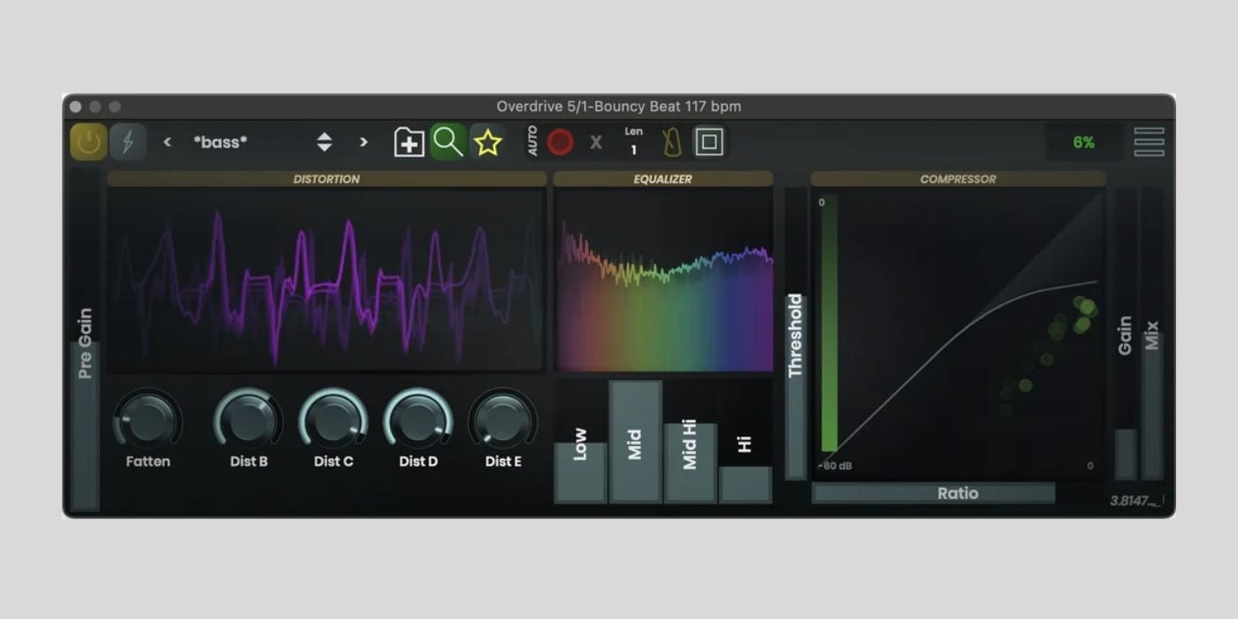Click the window title Overdrive 5/1-Bouncy Beat
The width and height of the screenshot is (1238, 619).
tap(619, 106)
